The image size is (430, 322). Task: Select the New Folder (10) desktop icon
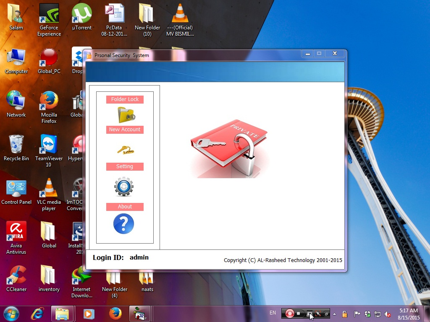click(x=147, y=20)
